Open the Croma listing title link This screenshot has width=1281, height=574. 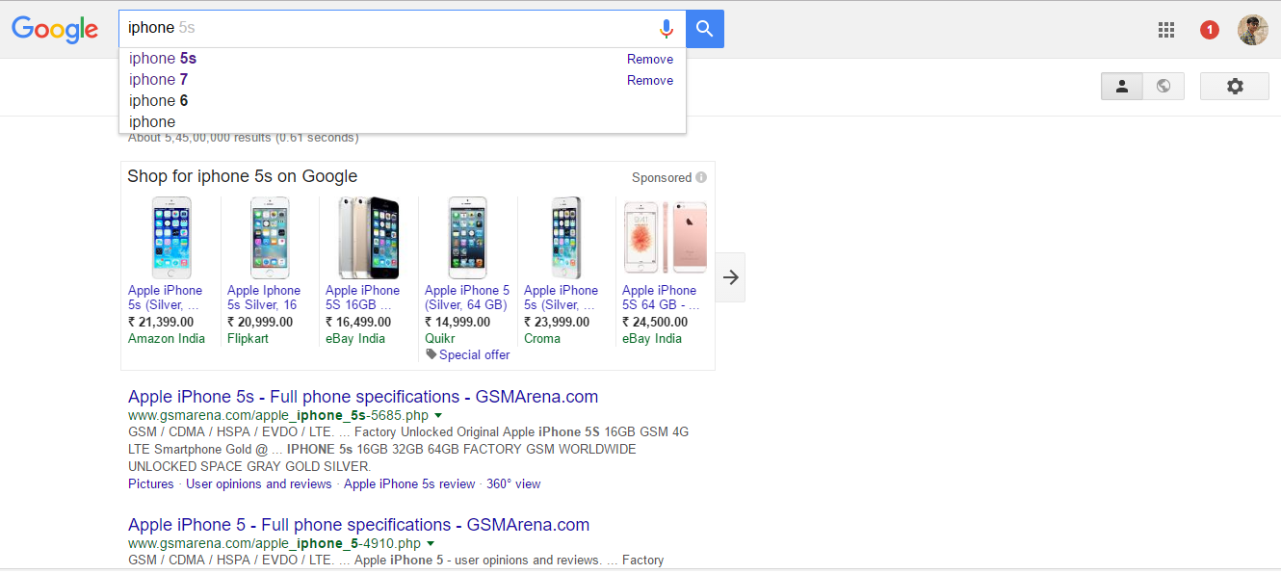[562, 298]
